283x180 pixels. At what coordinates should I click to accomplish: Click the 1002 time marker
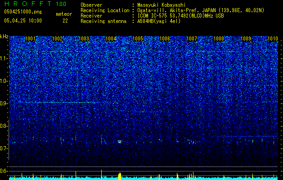coord(57,39)
